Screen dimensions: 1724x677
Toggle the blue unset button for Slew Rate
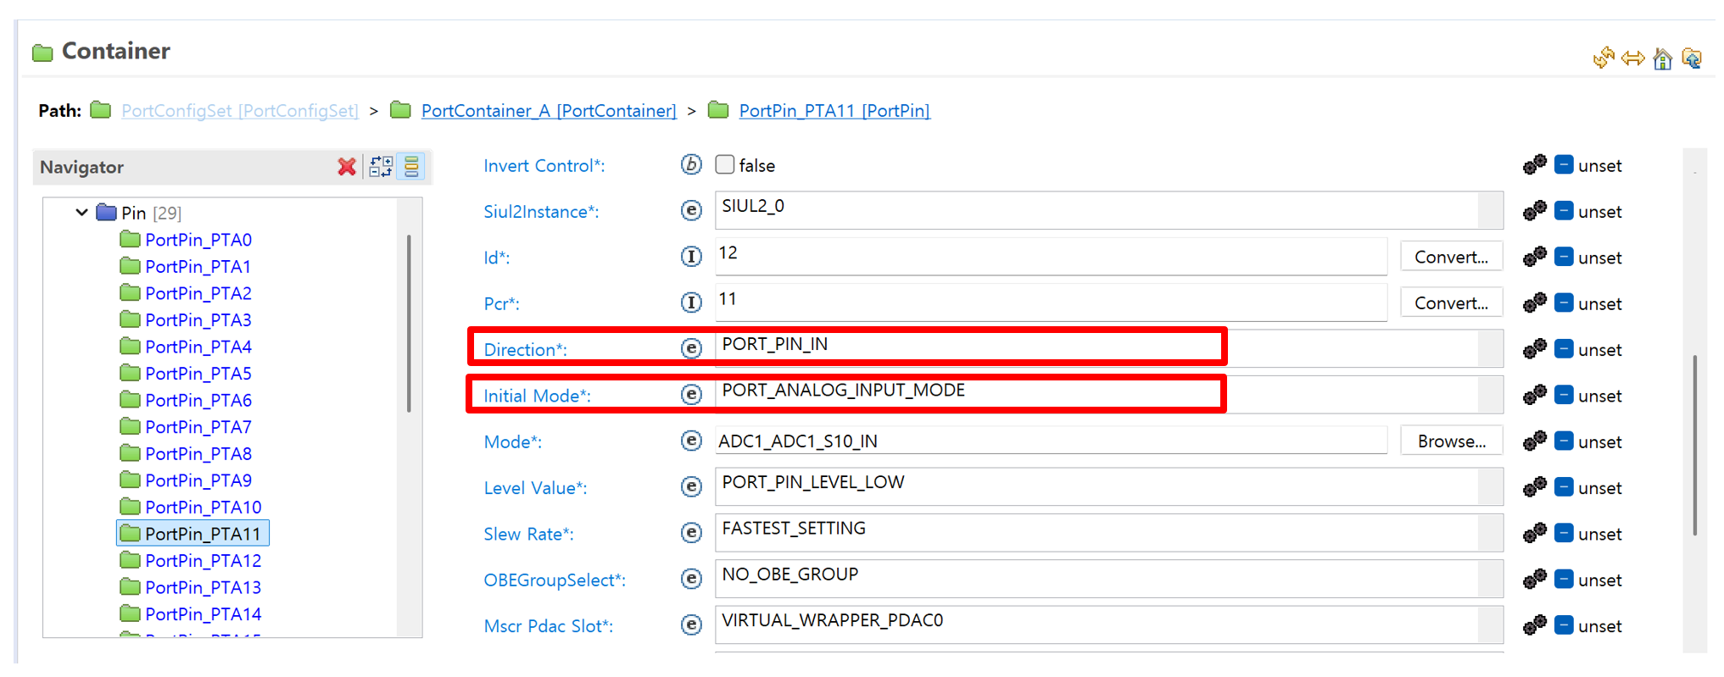tap(1564, 534)
